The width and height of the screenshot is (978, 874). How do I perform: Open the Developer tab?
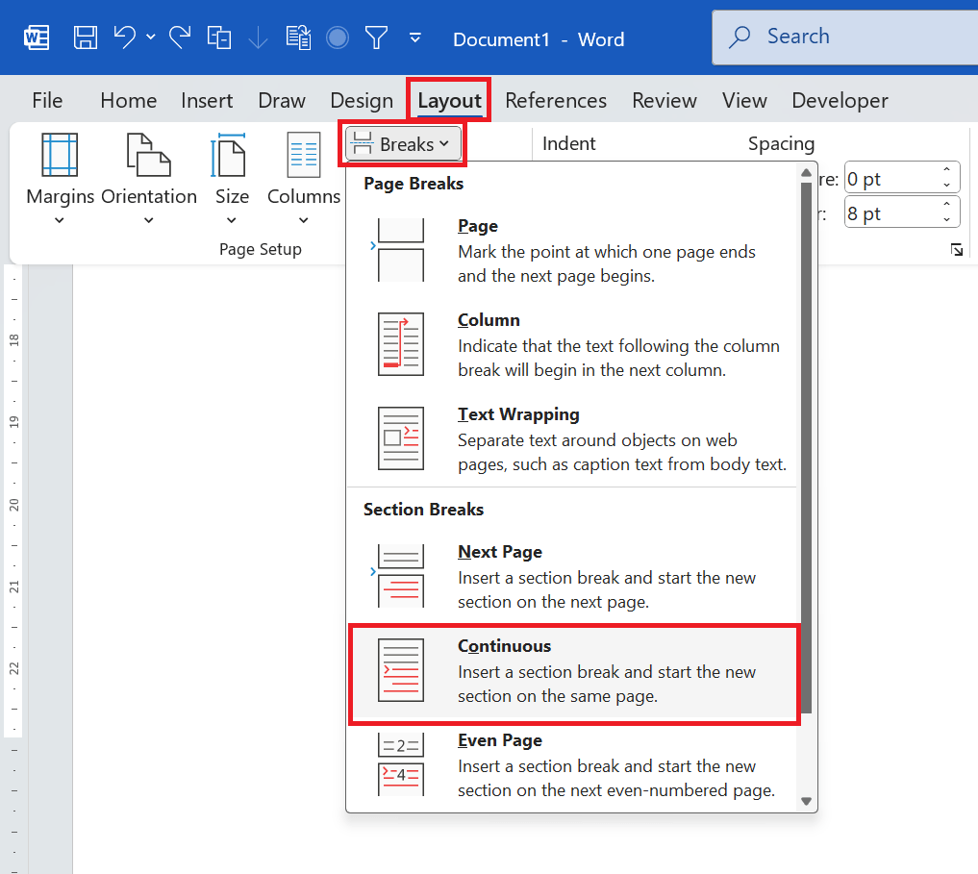point(840,100)
